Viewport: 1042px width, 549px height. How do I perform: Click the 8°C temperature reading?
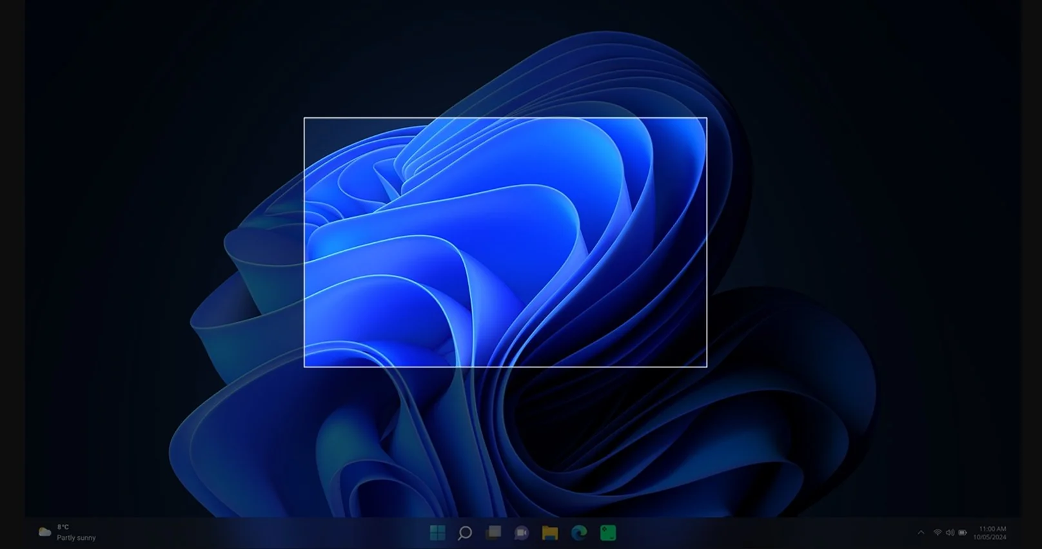[63, 527]
